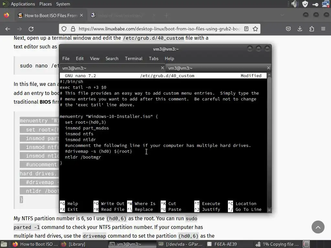331x248 pixels.
Task: Click the padlock site info icon
Action: (x=73, y=29)
